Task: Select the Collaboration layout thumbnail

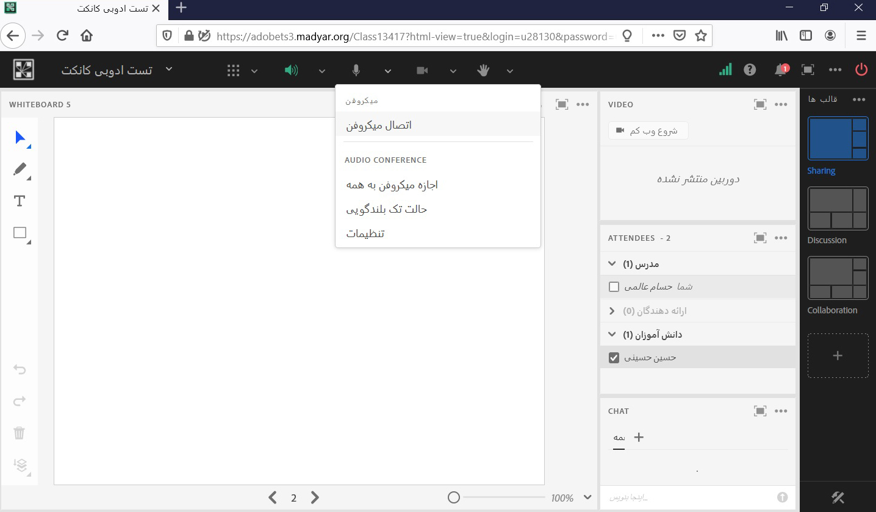Action: pyautogui.click(x=838, y=278)
